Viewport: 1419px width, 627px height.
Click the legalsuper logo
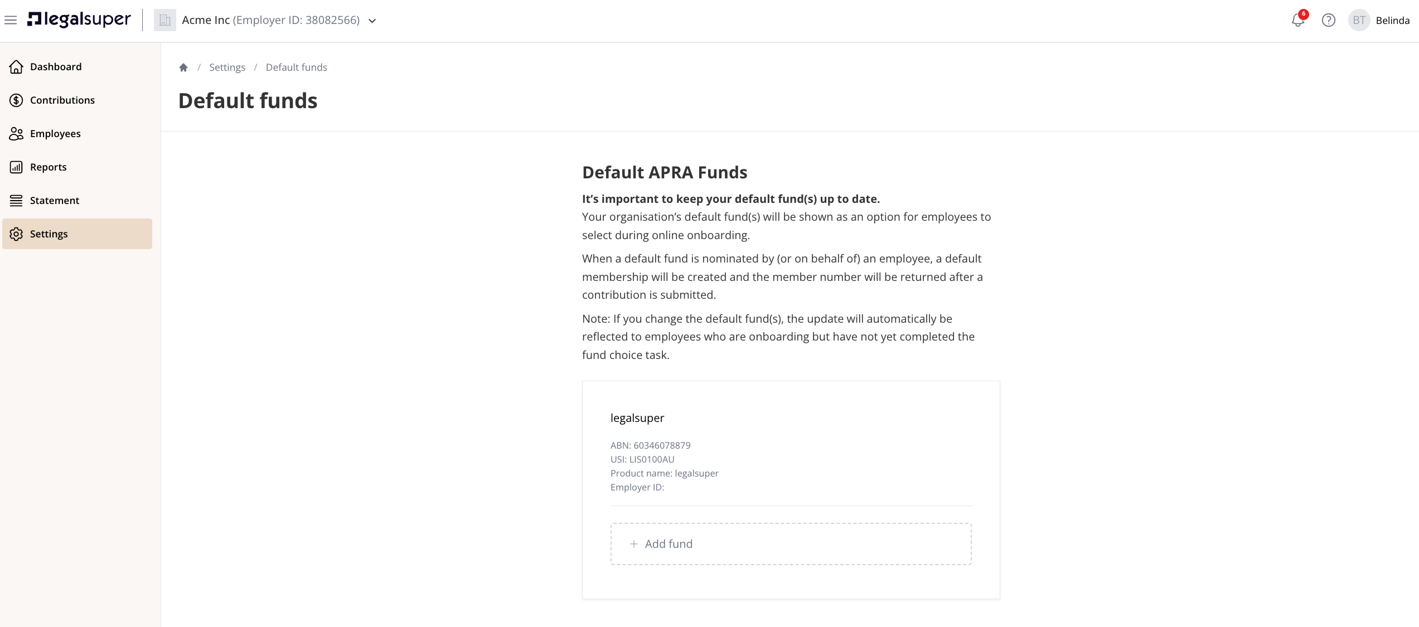tap(79, 20)
